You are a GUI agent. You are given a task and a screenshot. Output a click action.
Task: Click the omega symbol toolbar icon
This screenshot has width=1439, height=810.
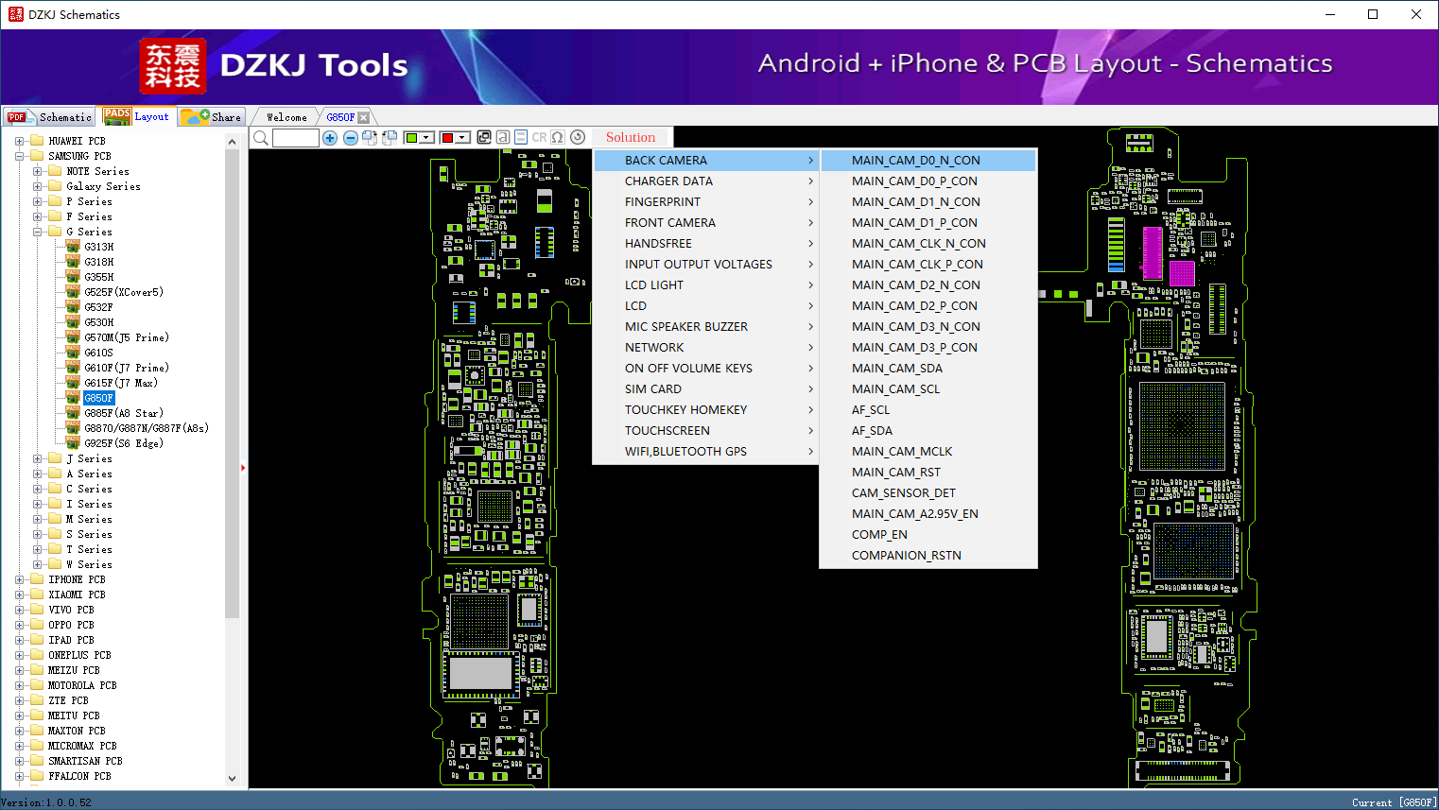[x=558, y=137]
